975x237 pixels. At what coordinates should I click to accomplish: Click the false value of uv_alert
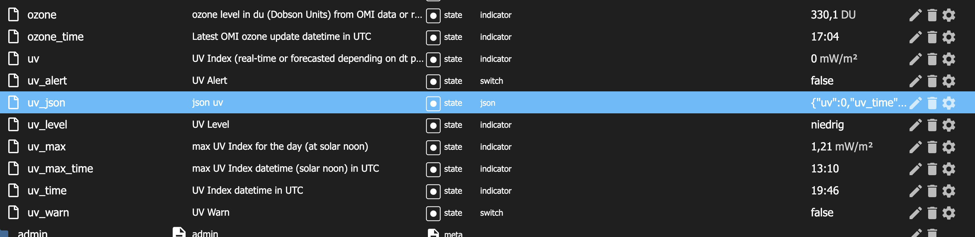[x=822, y=81]
